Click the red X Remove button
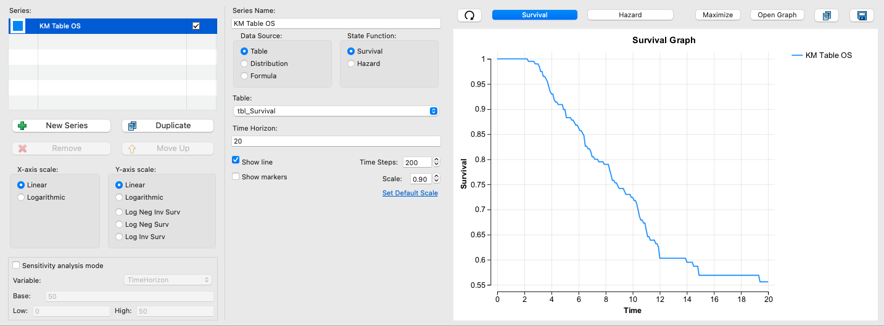 (x=61, y=149)
